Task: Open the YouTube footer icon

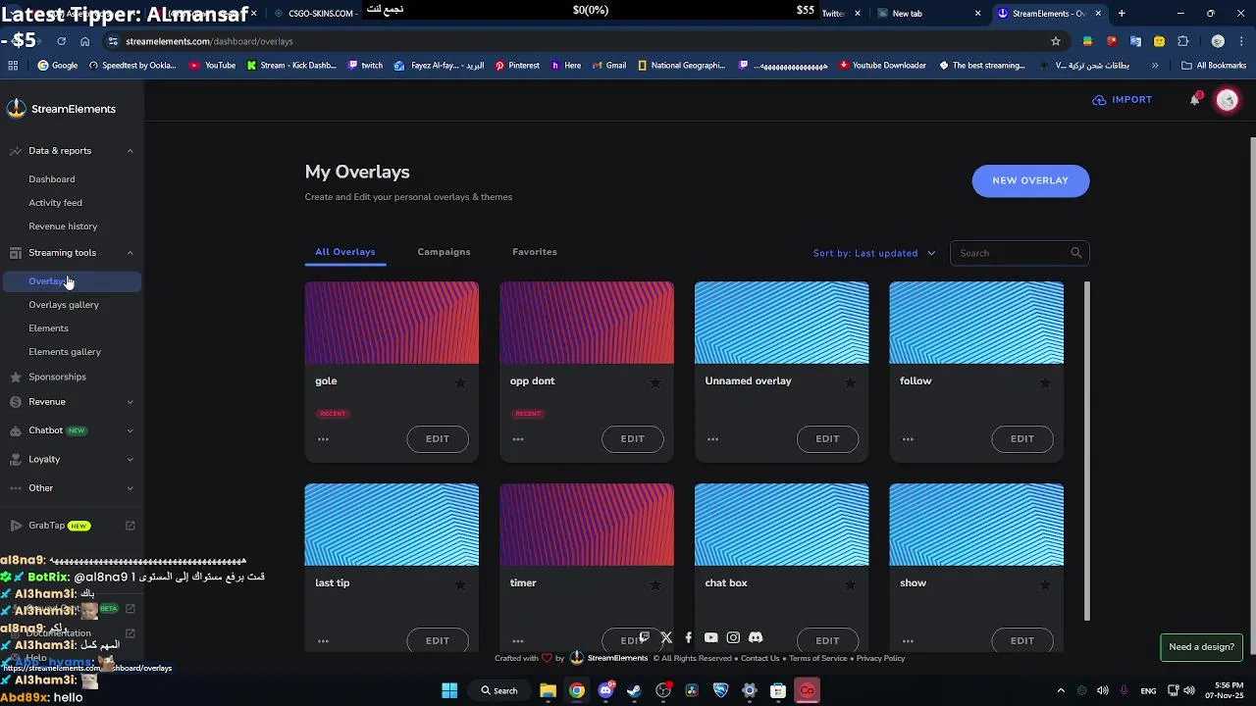Action: (710, 637)
